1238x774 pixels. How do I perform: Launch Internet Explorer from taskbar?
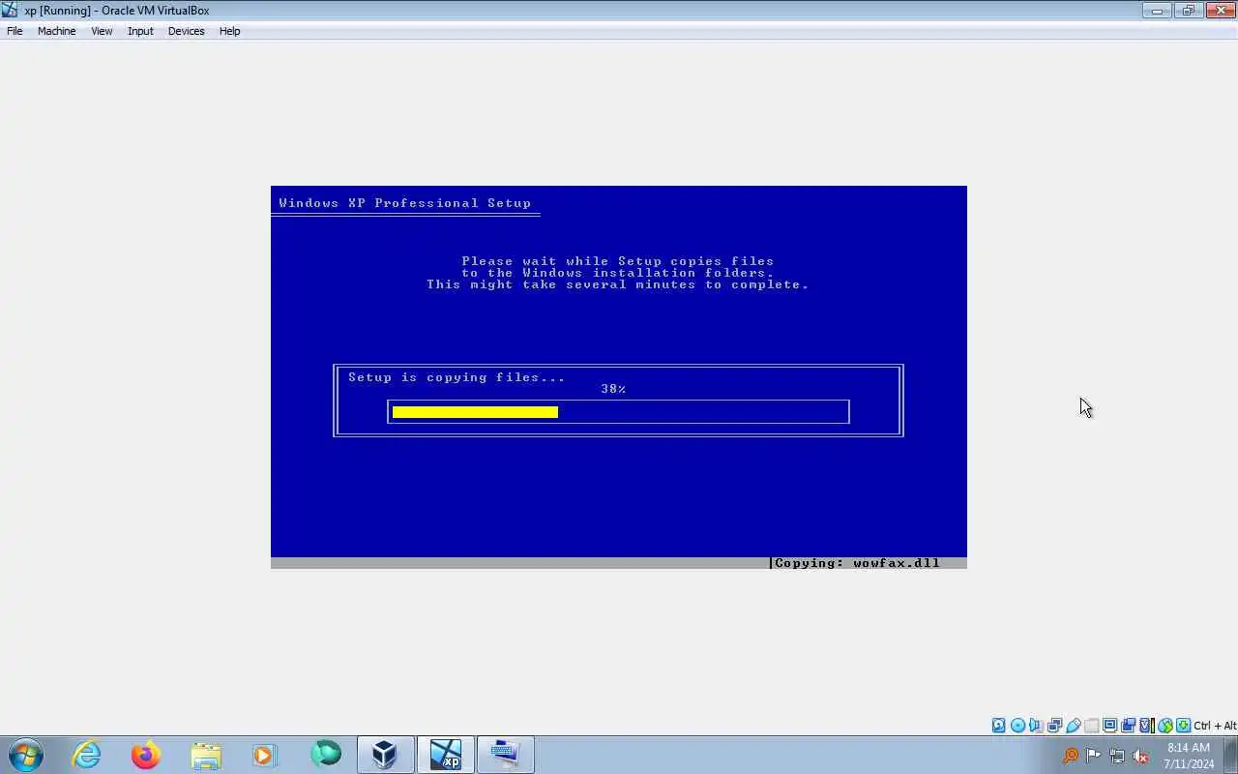click(87, 755)
